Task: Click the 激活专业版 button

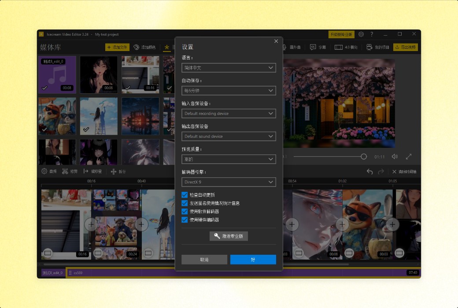Action: coord(229,236)
